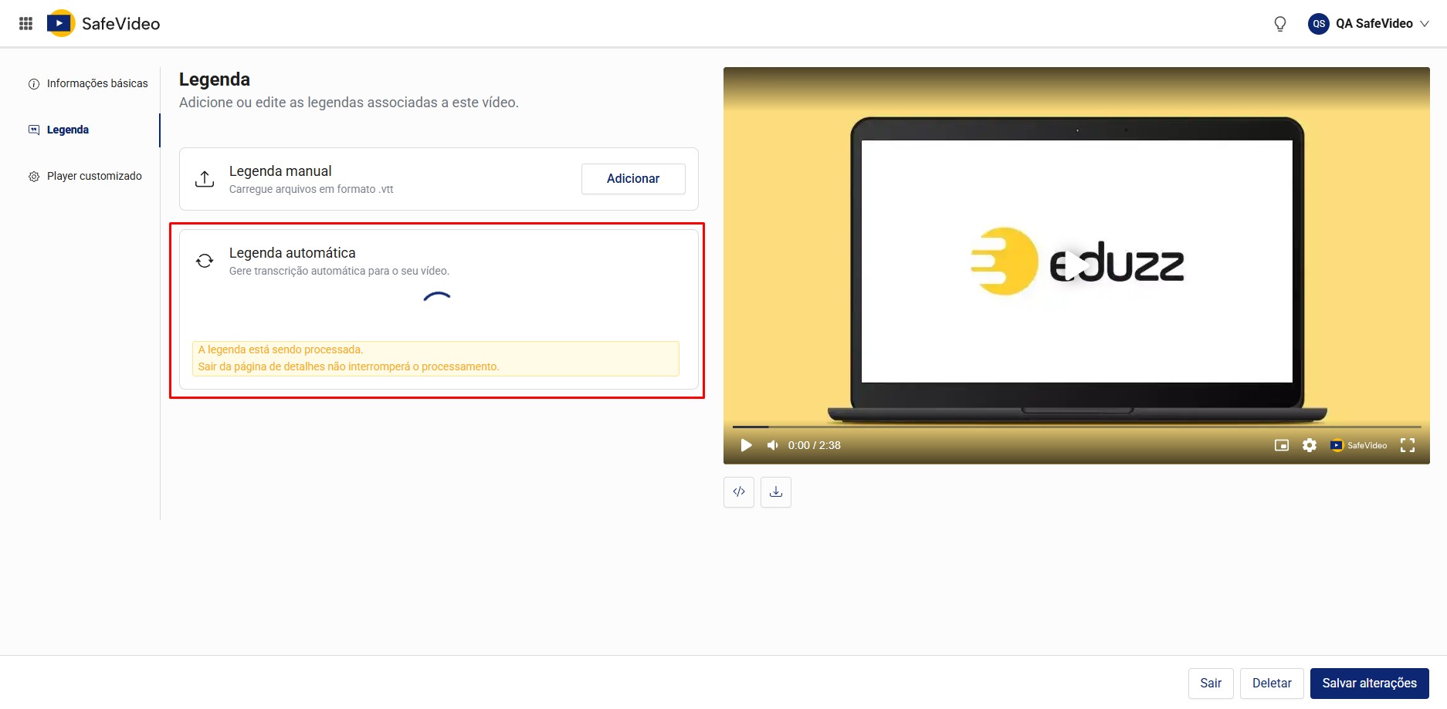The width and height of the screenshot is (1447, 709).
Task: Click Salvar alterações button
Action: click(x=1370, y=684)
